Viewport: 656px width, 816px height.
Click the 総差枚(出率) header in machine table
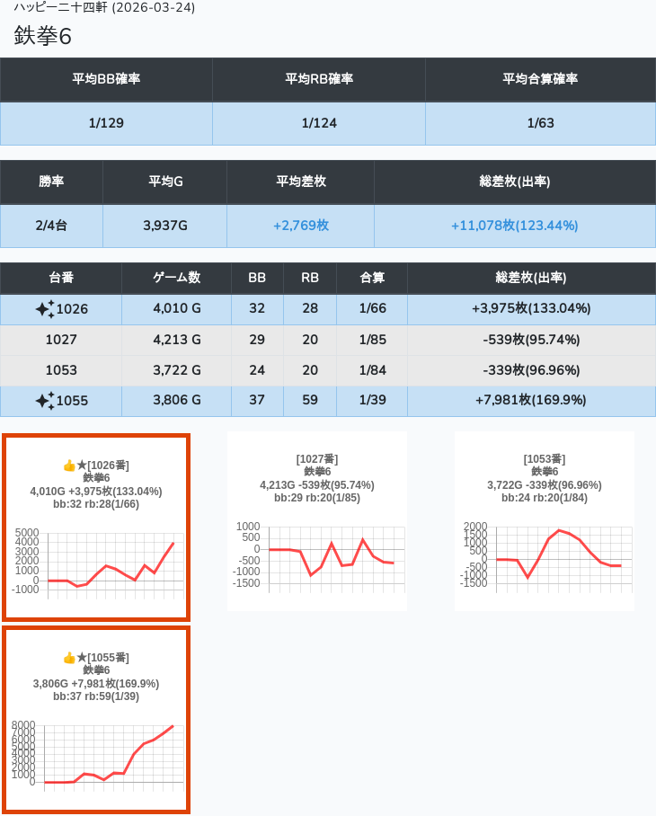(530, 278)
